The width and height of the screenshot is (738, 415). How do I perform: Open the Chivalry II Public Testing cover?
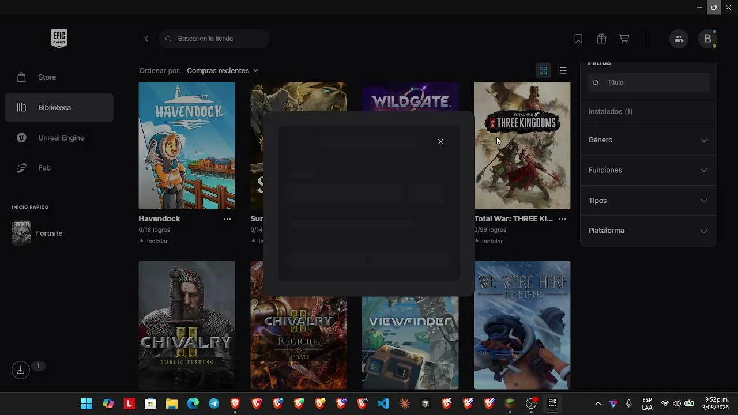[187, 325]
